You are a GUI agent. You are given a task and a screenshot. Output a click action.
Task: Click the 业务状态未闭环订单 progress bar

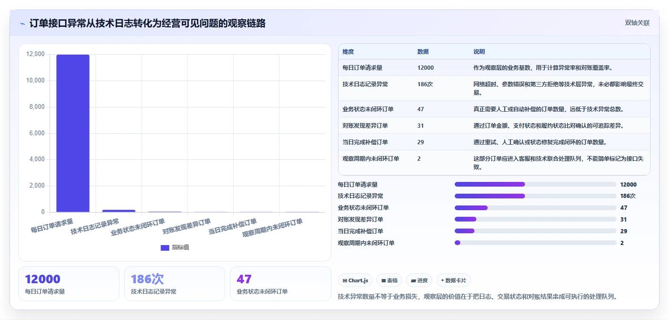(535, 208)
